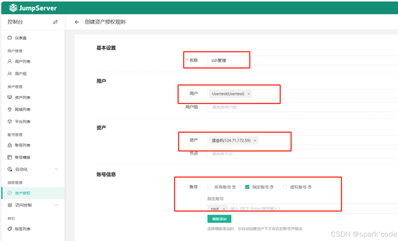Click the monitor icon beside 资产列表

(10, 97)
